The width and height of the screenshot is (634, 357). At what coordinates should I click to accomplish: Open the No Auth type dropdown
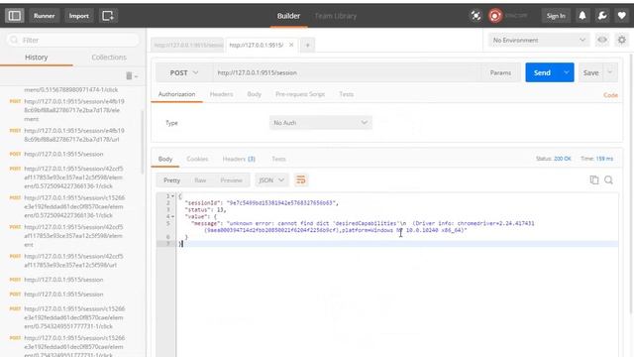pos(321,123)
